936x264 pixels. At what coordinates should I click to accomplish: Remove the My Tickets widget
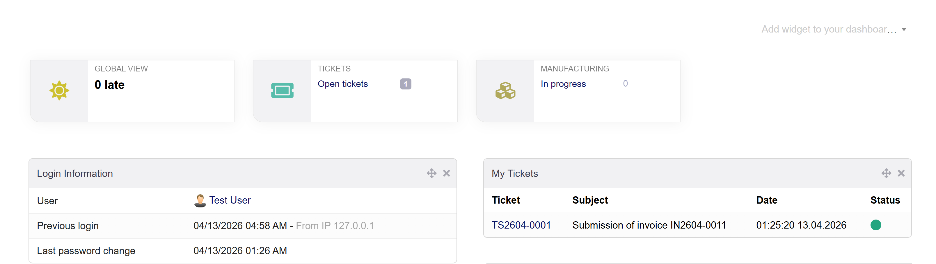click(901, 173)
